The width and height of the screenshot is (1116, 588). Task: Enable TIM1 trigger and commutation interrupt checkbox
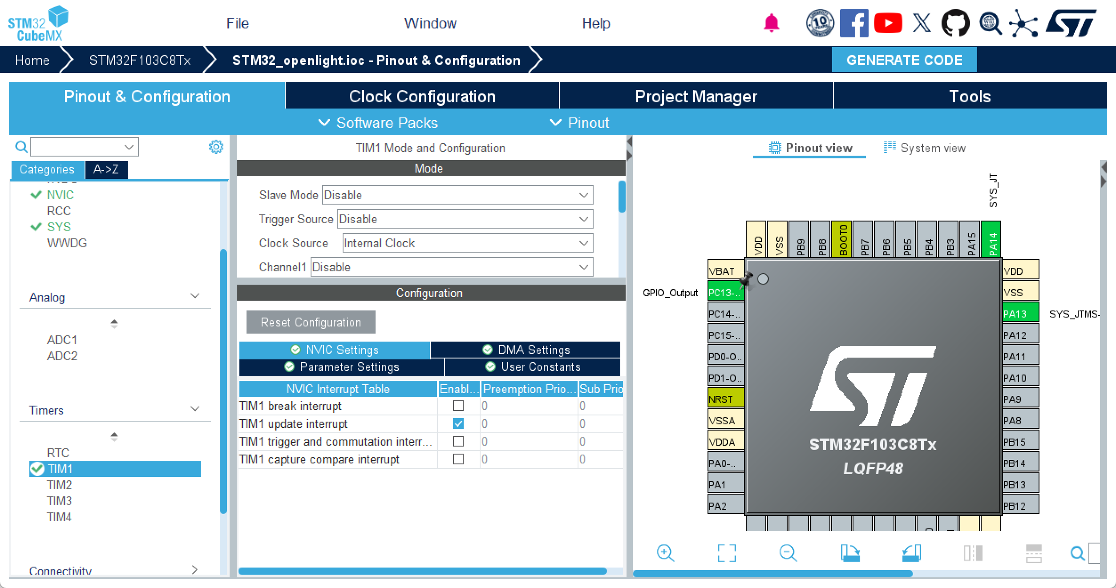(458, 441)
